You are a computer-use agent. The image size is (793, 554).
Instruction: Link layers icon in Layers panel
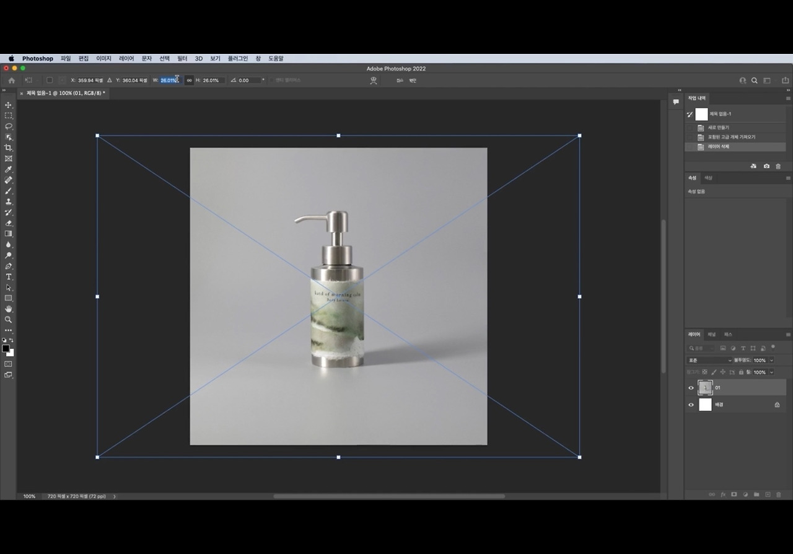click(712, 495)
